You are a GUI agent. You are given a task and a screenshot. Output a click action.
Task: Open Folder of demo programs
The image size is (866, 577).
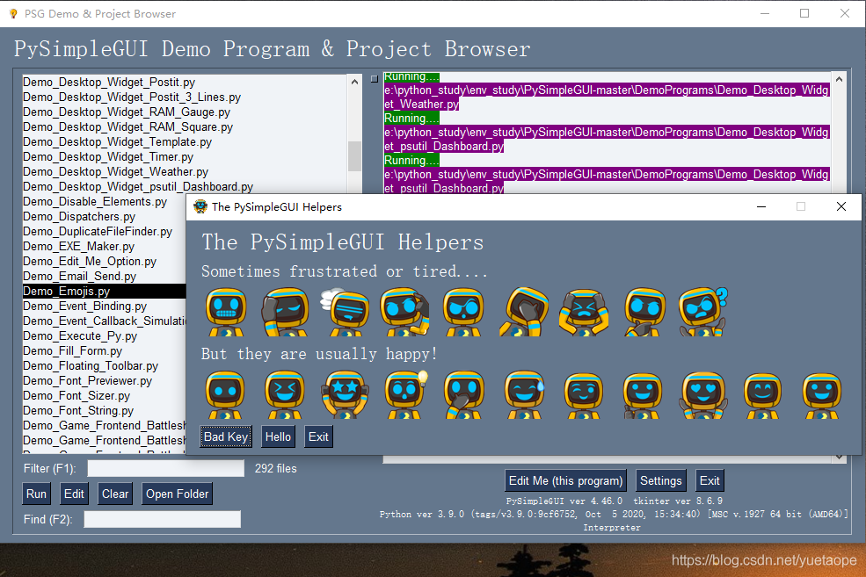(178, 494)
